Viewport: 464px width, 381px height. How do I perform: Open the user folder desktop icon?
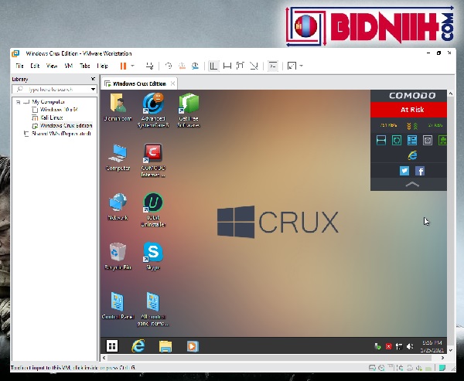tap(118, 107)
